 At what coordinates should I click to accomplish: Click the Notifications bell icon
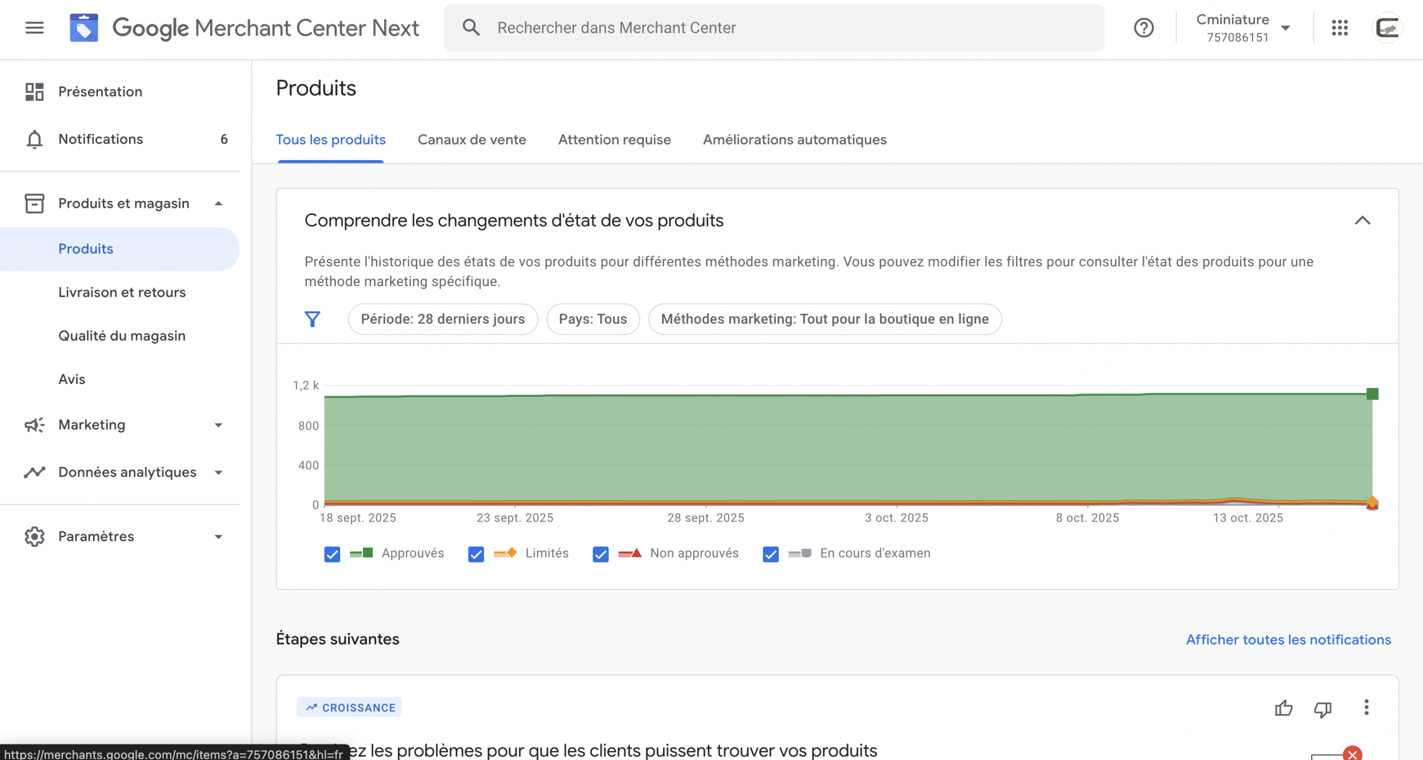(x=34, y=139)
